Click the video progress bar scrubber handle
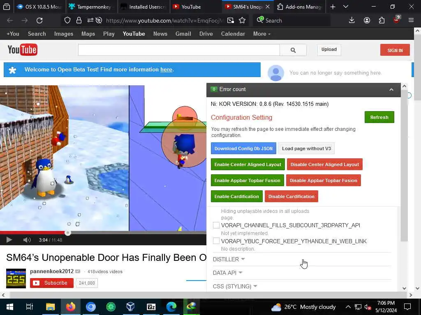 click(x=68, y=233)
